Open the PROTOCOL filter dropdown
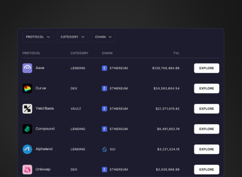 38,37
